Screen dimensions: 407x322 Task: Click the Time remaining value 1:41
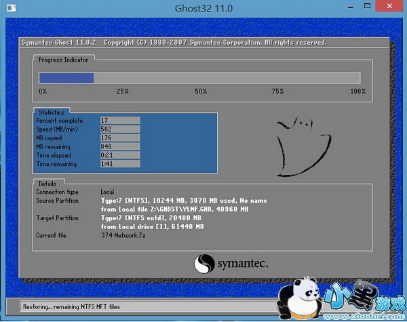click(x=119, y=164)
